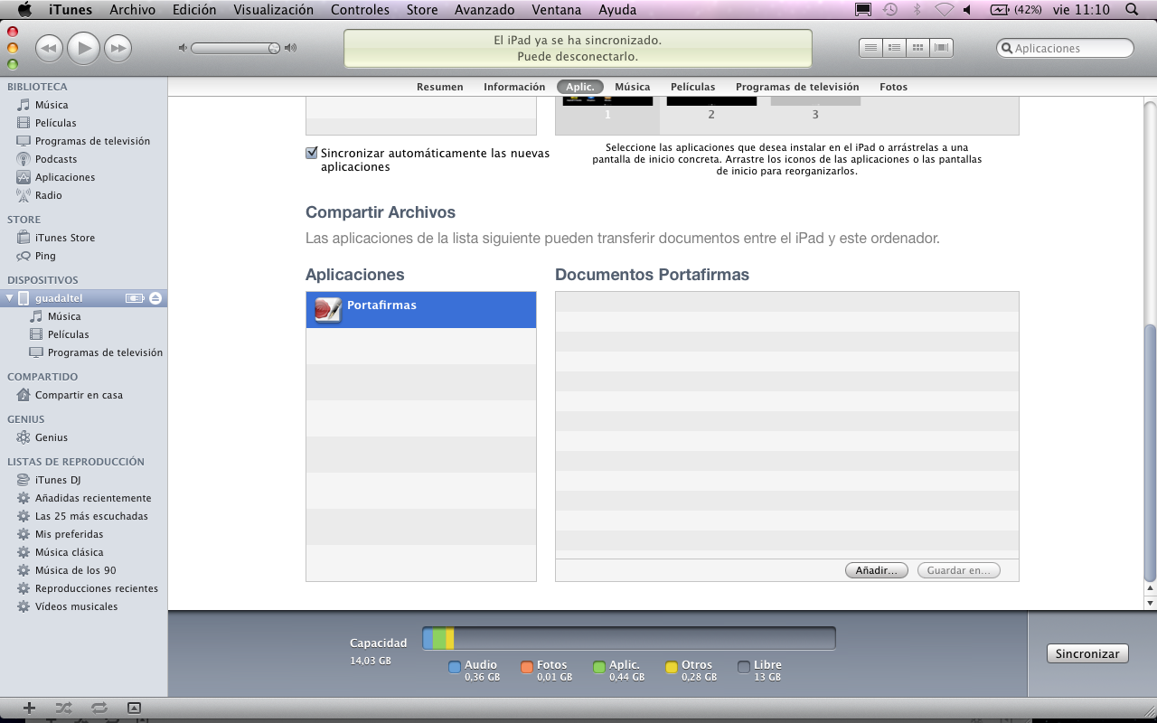
Task: Adjust the volume slider knob
Action: [274, 48]
